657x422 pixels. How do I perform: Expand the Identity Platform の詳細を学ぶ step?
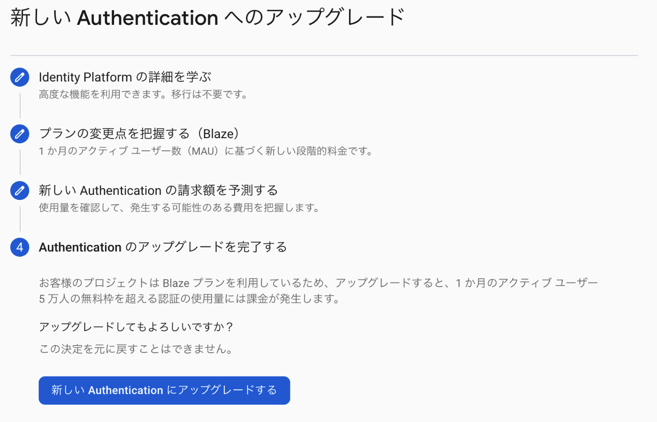click(125, 77)
